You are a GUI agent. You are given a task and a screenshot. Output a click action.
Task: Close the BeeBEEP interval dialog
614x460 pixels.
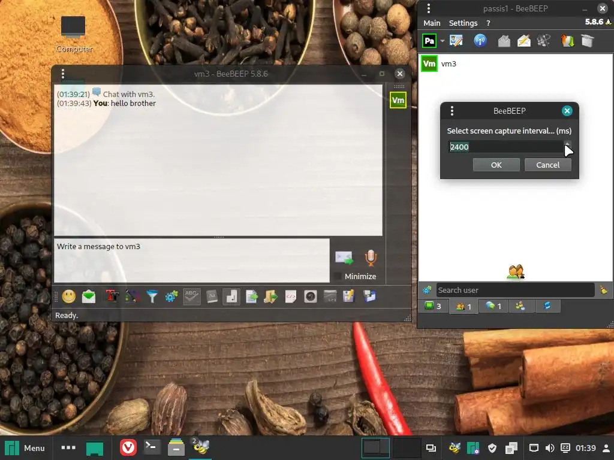pyautogui.click(x=567, y=111)
